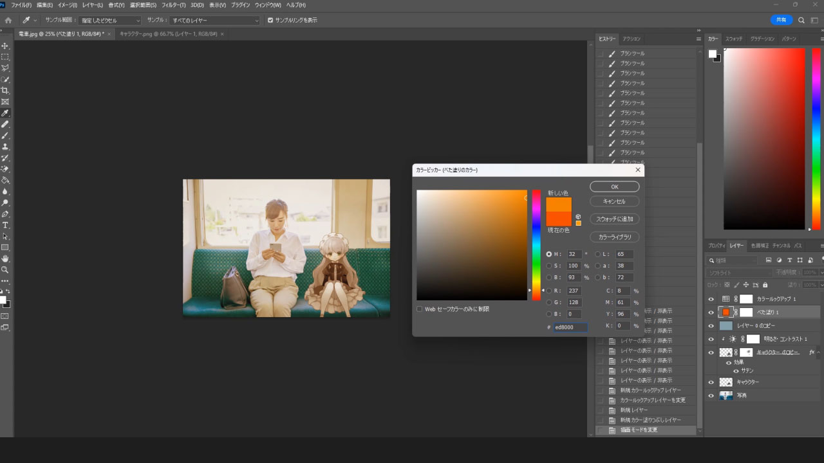824x463 pixels.
Task: Click the hue slider in color picker
Action: (536, 245)
